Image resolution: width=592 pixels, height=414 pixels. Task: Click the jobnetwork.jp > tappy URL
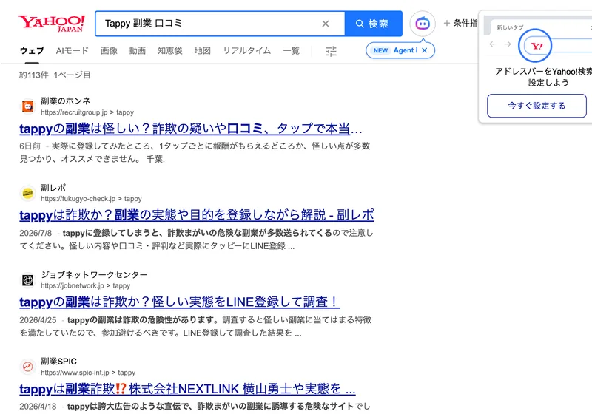click(85, 286)
